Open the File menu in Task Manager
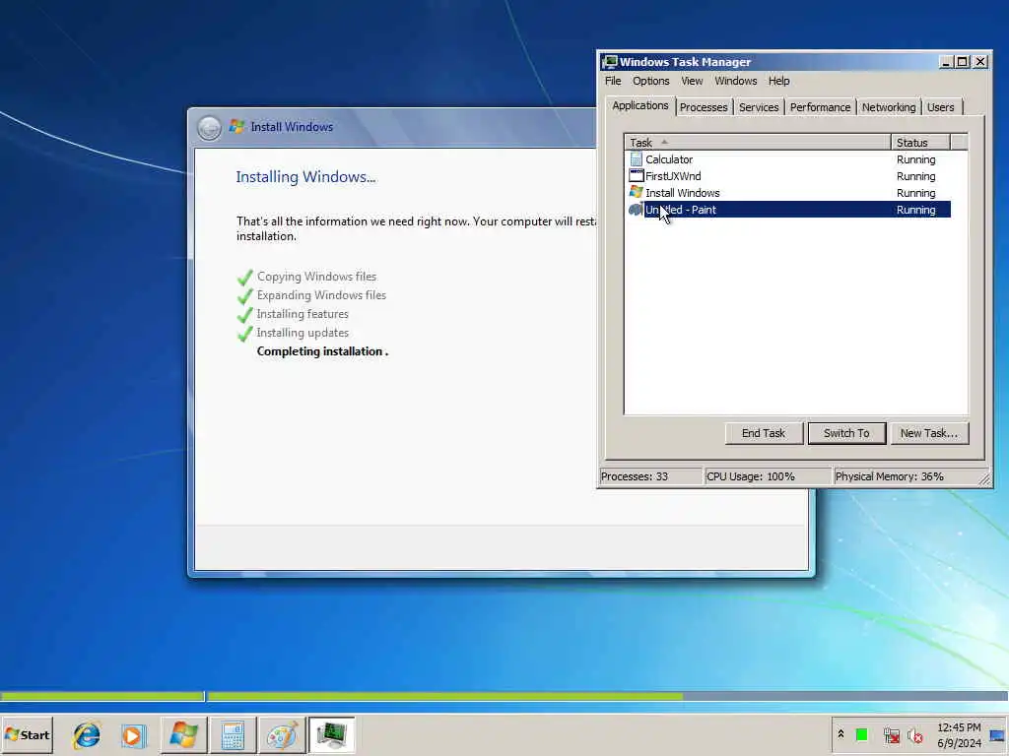The height and width of the screenshot is (756, 1009). tap(613, 81)
